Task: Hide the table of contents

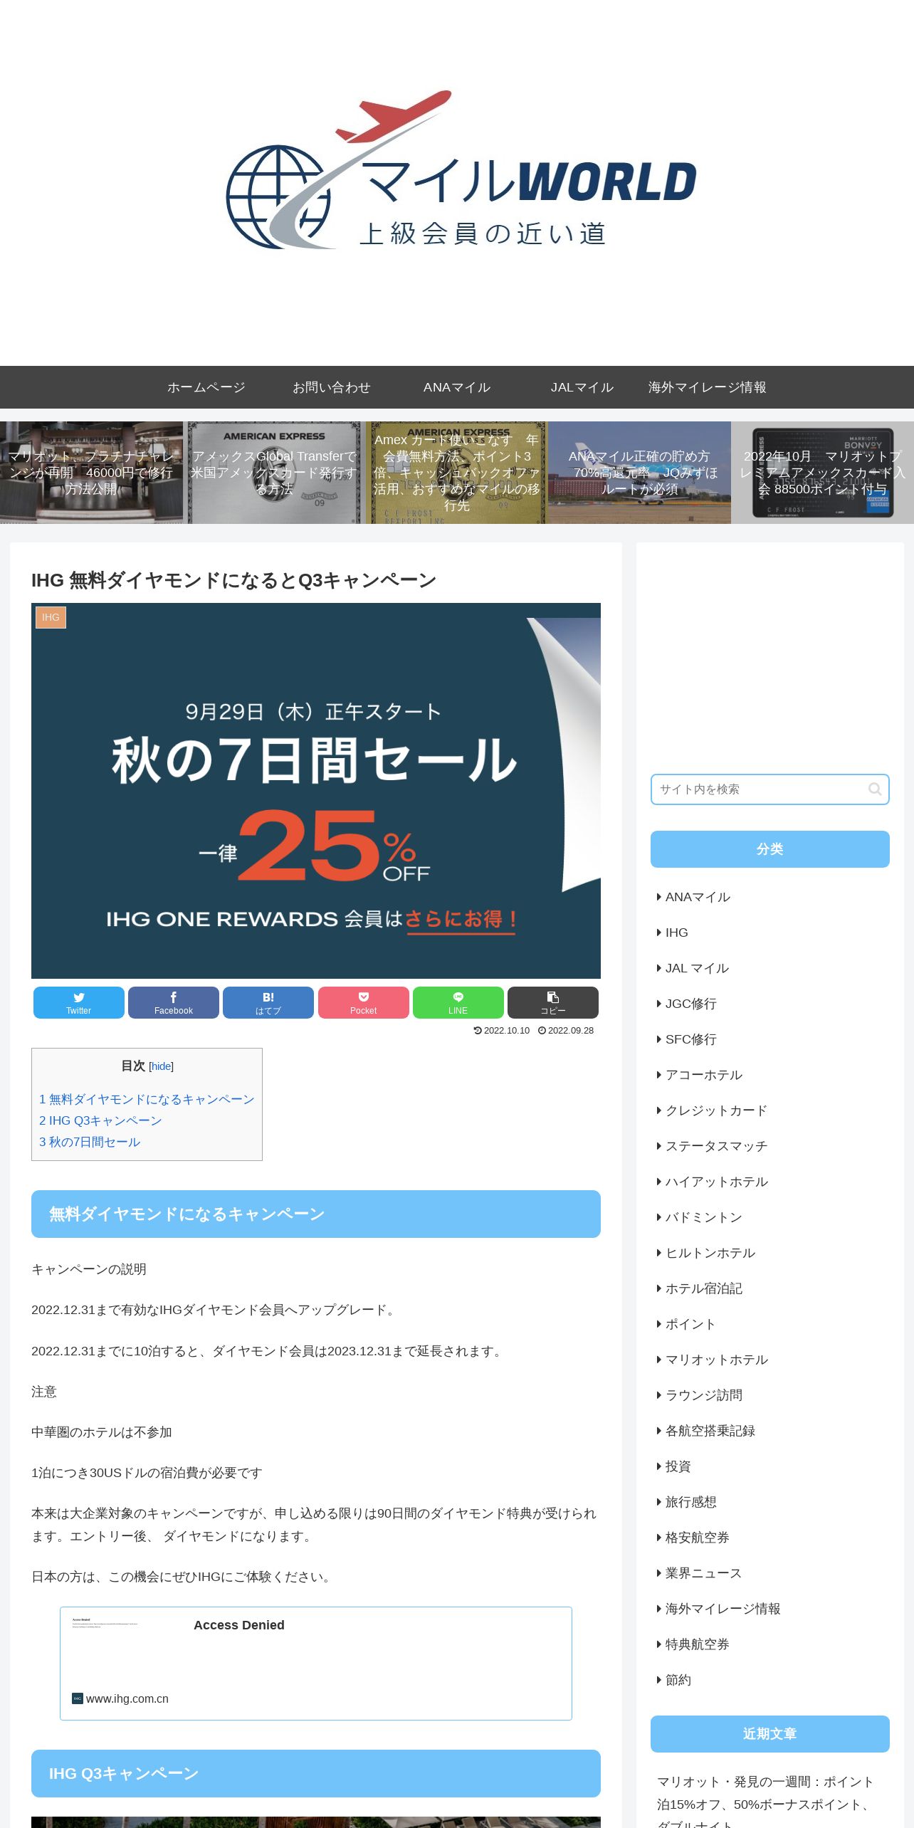Action: click(162, 1066)
